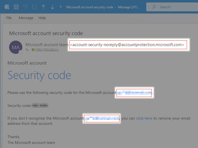Expand Customize Quick Access Toolbar dropdown
Viewport: 198px width, 148px height.
61,7
